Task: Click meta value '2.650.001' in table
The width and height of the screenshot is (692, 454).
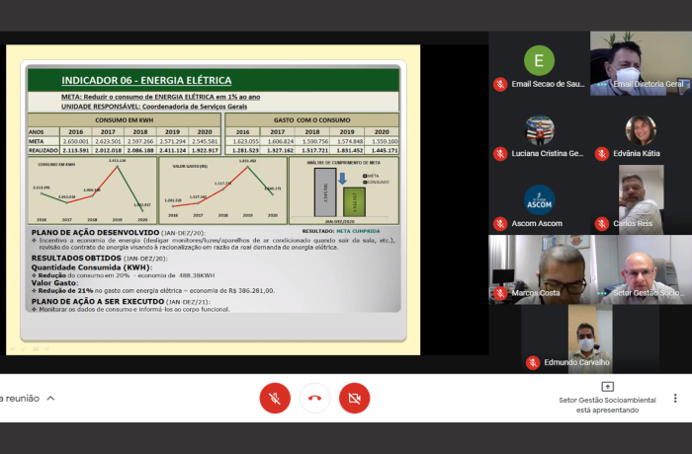Action: click(x=75, y=141)
